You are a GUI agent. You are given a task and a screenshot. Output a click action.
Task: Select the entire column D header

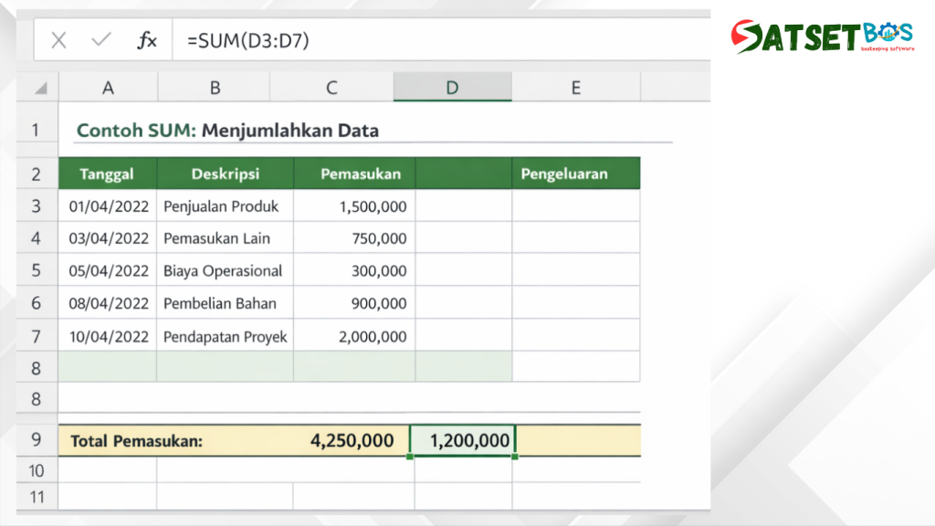coord(452,87)
